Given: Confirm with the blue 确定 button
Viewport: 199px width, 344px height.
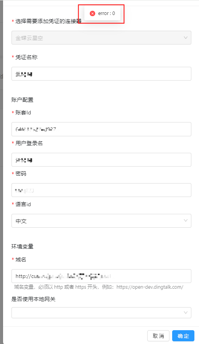Looking at the screenshot, I should click(x=183, y=336).
